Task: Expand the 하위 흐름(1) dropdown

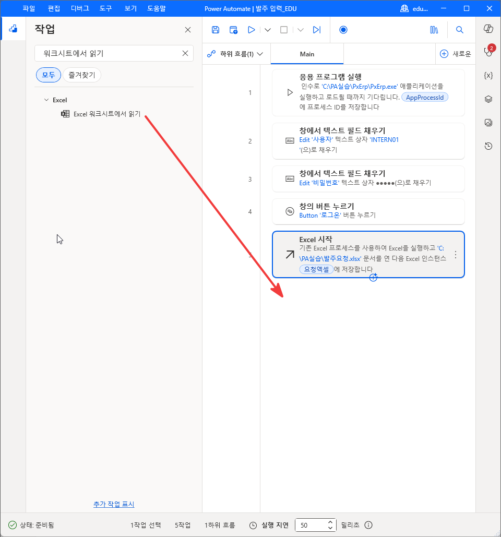Action: 235,54
